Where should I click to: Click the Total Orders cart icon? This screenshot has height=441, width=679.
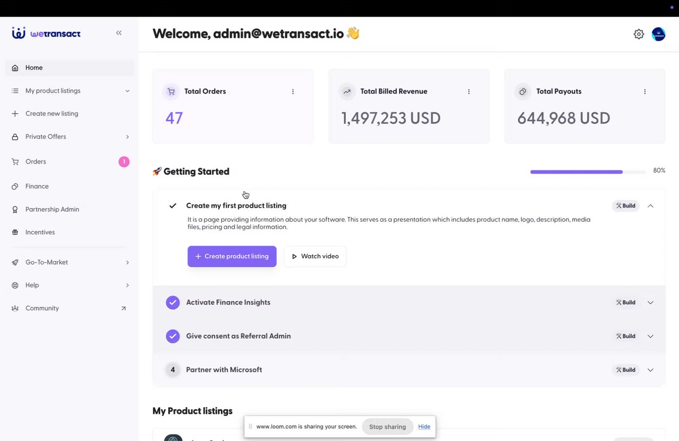[x=171, y=92]
